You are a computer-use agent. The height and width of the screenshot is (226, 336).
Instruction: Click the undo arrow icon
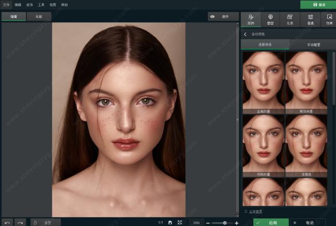point(7,222)
